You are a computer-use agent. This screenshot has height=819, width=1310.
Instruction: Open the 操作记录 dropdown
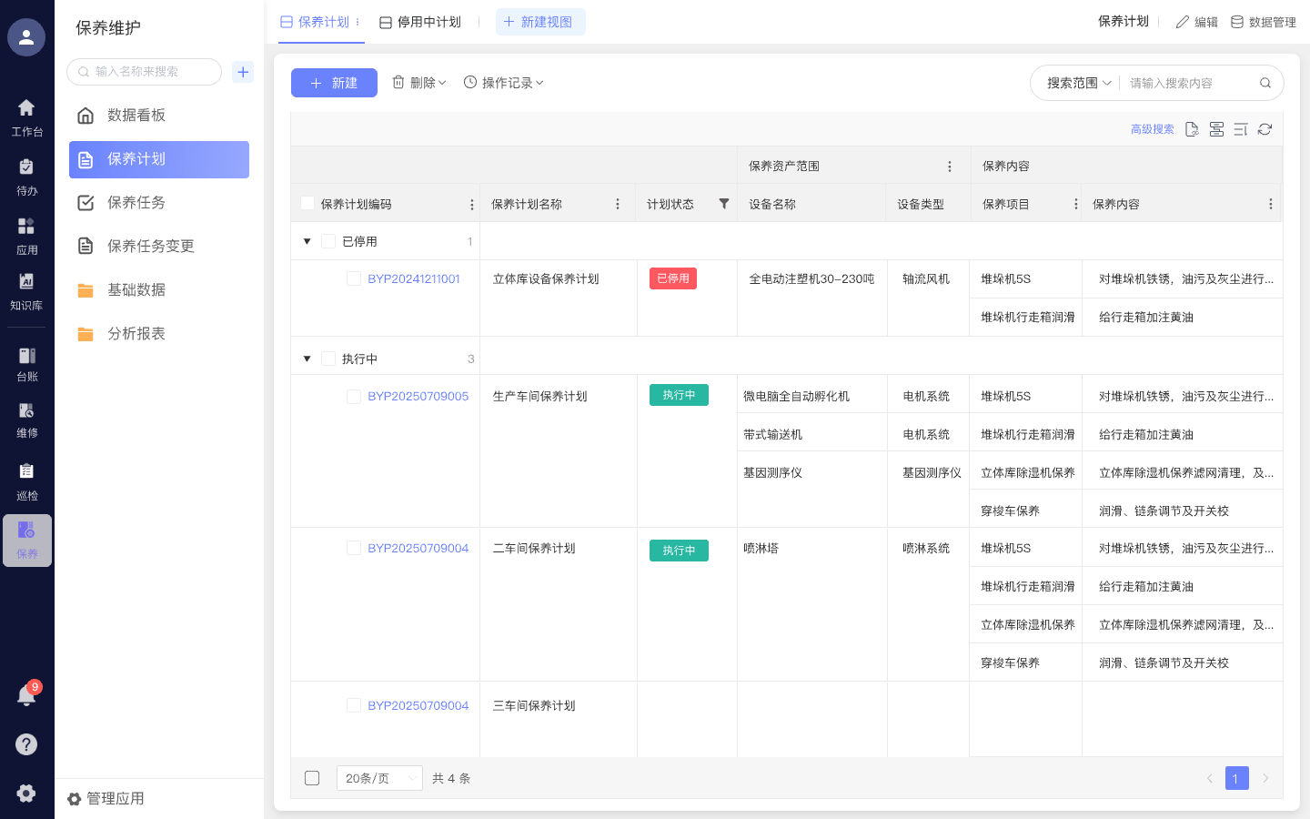[503, 82]
